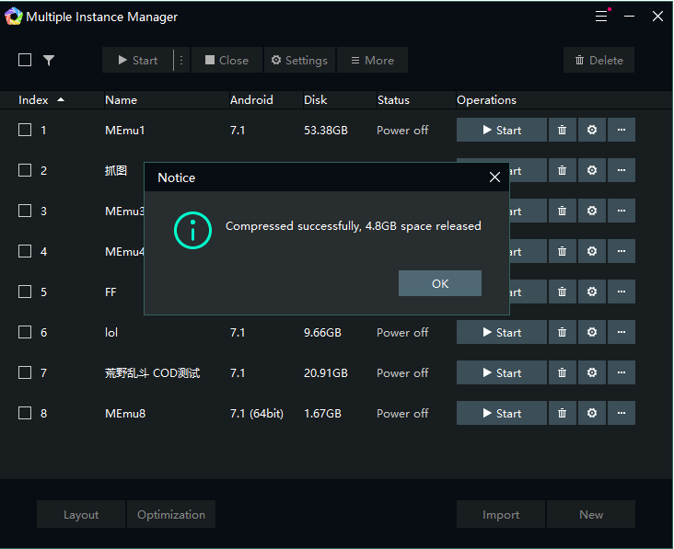Screen dimensions: 674x549
Task: Click the filter funnel icon
Action: pos(49,61)
